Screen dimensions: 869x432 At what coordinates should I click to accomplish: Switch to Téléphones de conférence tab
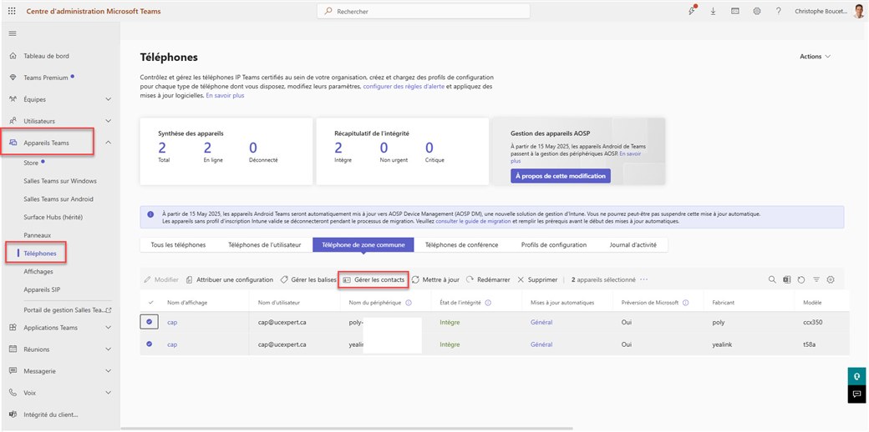point(461,245)
